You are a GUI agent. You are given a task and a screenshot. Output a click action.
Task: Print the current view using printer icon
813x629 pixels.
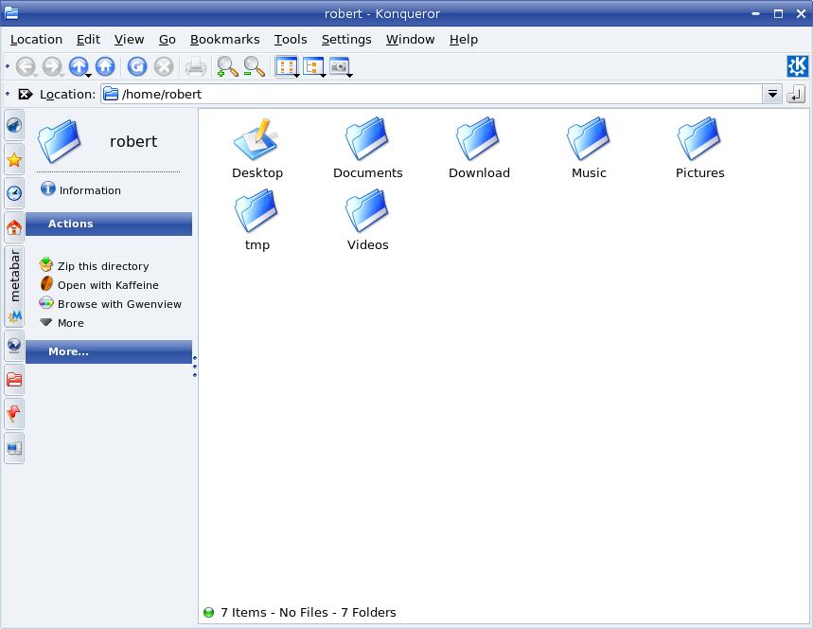coord(196,67)
